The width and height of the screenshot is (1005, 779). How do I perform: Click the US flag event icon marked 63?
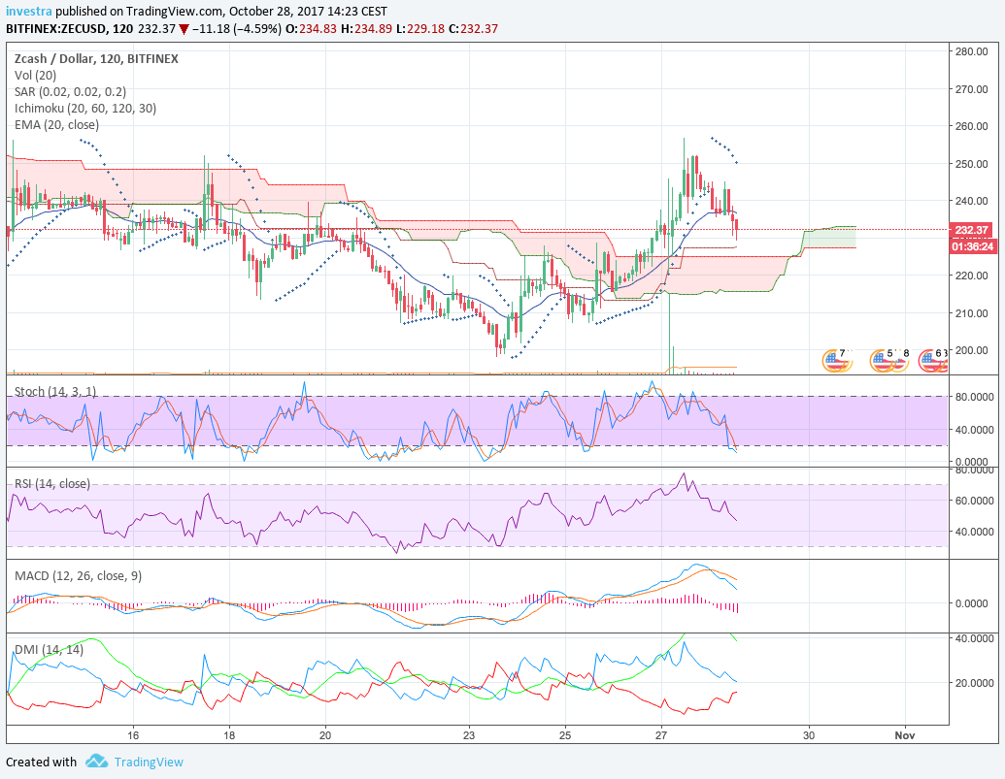933,360
